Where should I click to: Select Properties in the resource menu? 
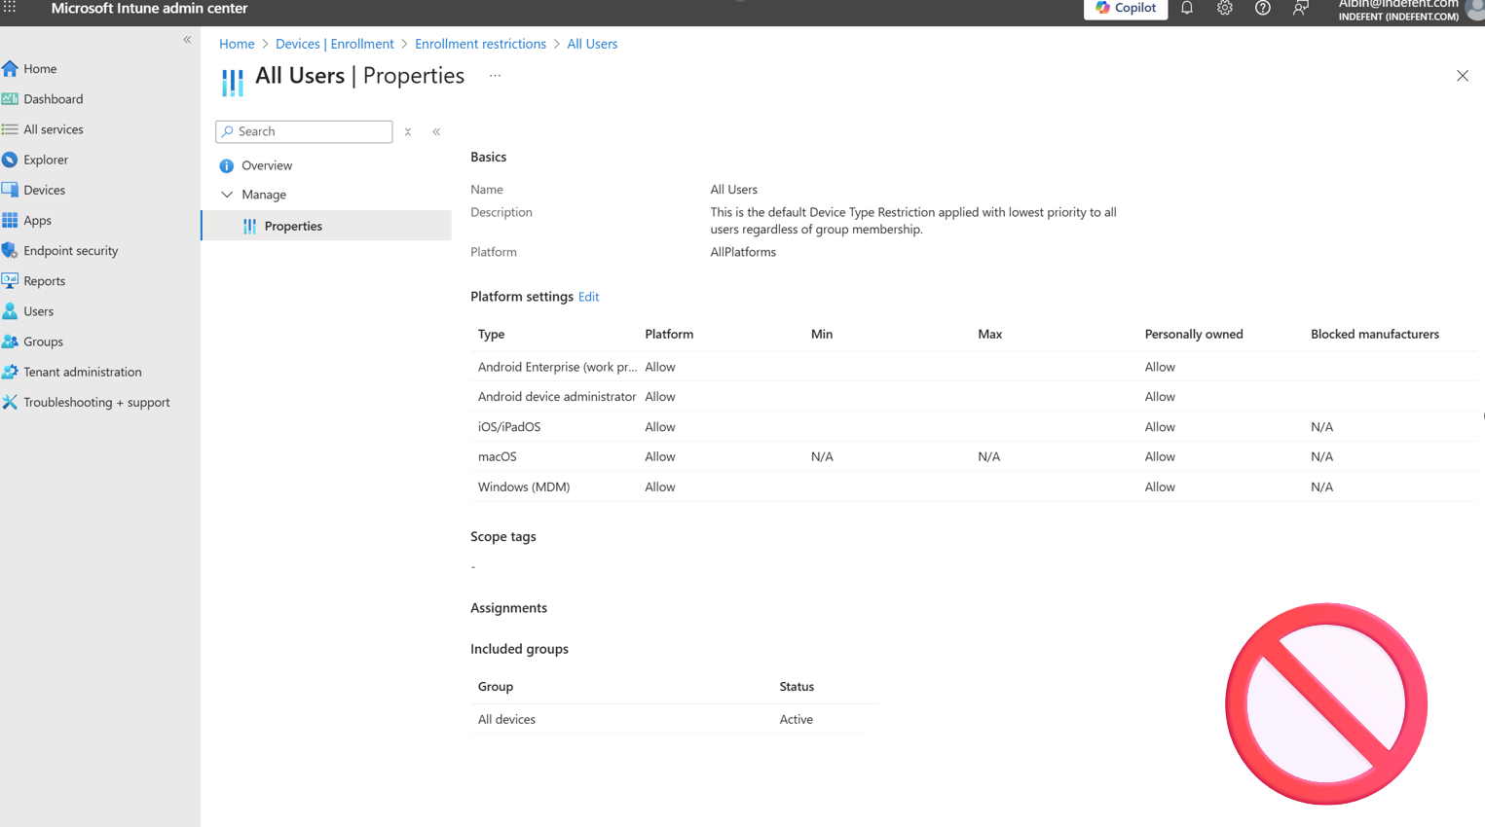tap(293, 226)
